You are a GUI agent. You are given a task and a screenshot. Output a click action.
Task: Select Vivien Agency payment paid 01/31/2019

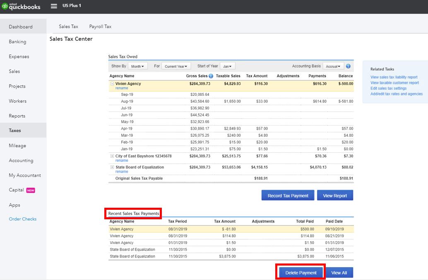pos(231,243)
